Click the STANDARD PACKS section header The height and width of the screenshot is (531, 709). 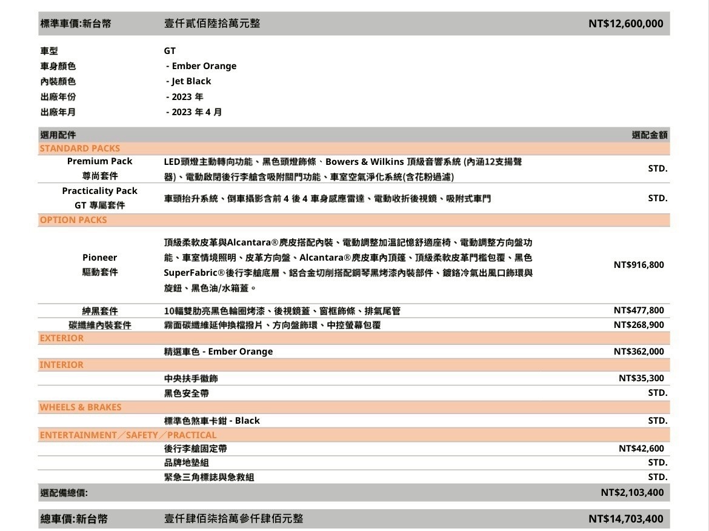click(x=80, y=149)
